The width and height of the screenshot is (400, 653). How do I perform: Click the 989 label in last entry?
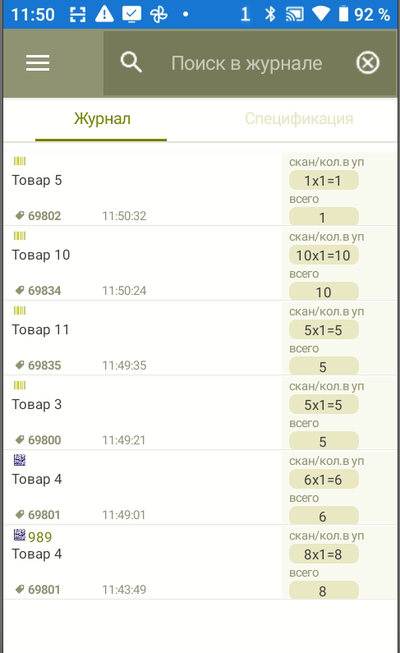(x=40, y=537)
